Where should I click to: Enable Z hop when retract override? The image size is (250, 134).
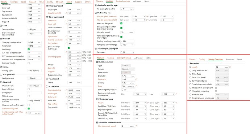190,70
